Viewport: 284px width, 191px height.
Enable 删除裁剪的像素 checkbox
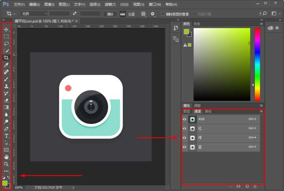163,14
